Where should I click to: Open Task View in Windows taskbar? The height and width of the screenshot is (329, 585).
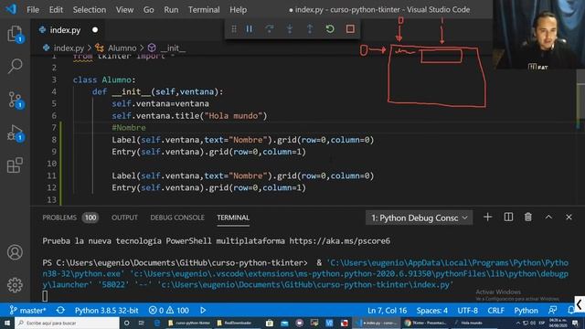click(x=142, y=323)
